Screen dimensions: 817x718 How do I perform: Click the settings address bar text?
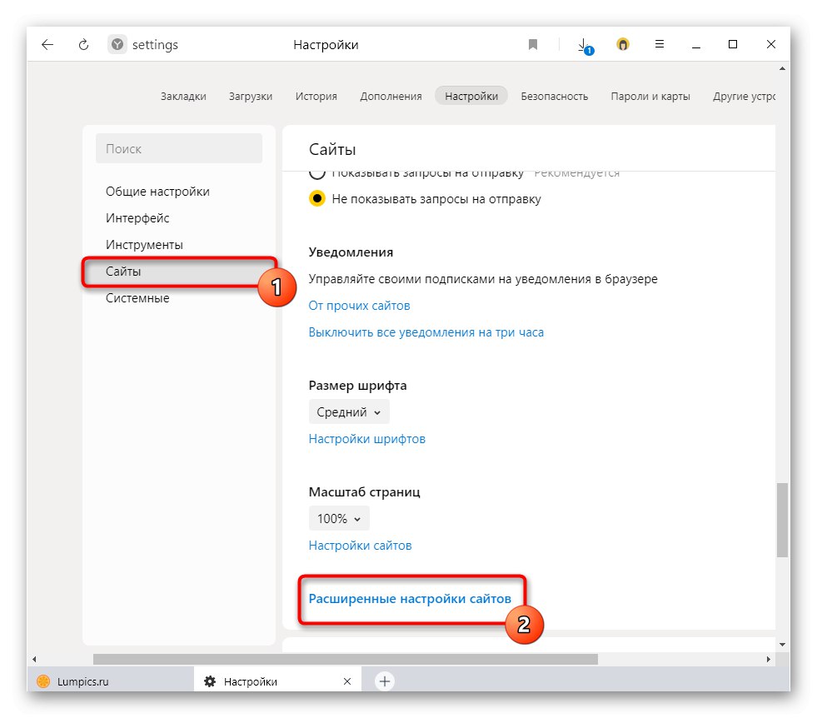pyautogui.click(x=155, y=45)
